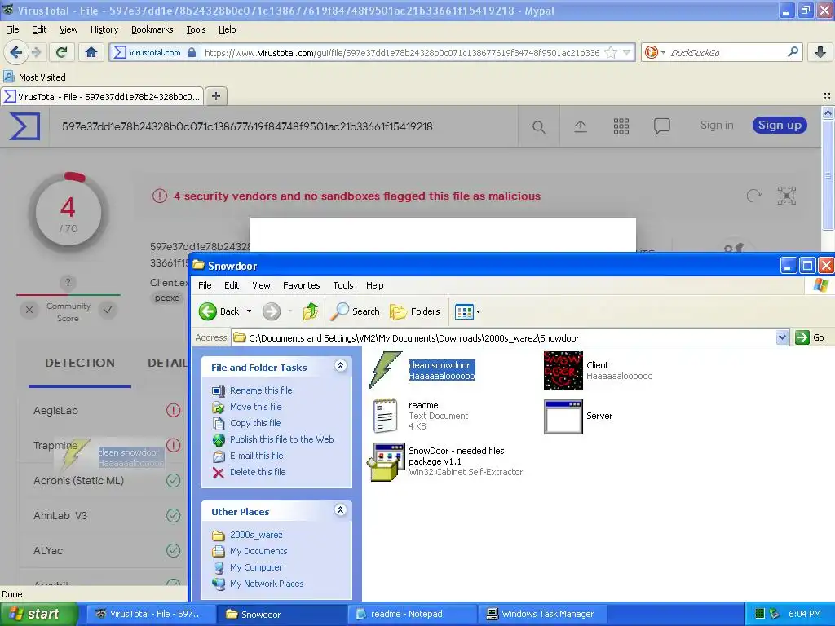The image size is (835, 626).
Task: Bookmark this page with the star icon
Action: (x=611, y=52)
